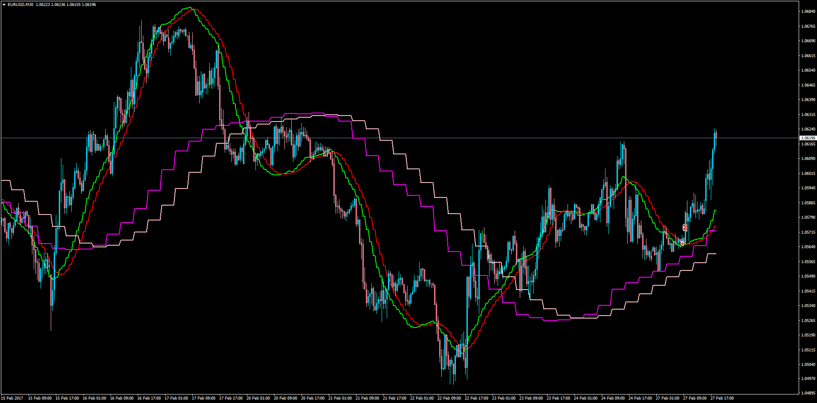
Task: Click the 1.06390 price axis label
Action: 808,100
